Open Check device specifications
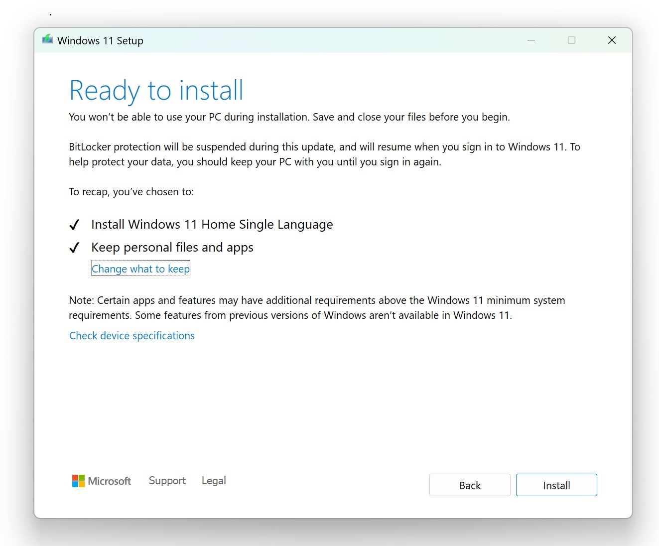Image resolution: width=659 pixels, height=546 pixels. (132, 335)
